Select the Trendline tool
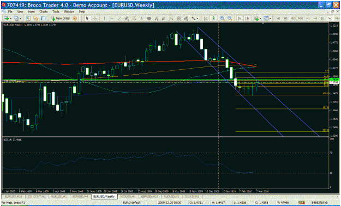This screenshot has width=341, height=206. [x=119, y=19]
